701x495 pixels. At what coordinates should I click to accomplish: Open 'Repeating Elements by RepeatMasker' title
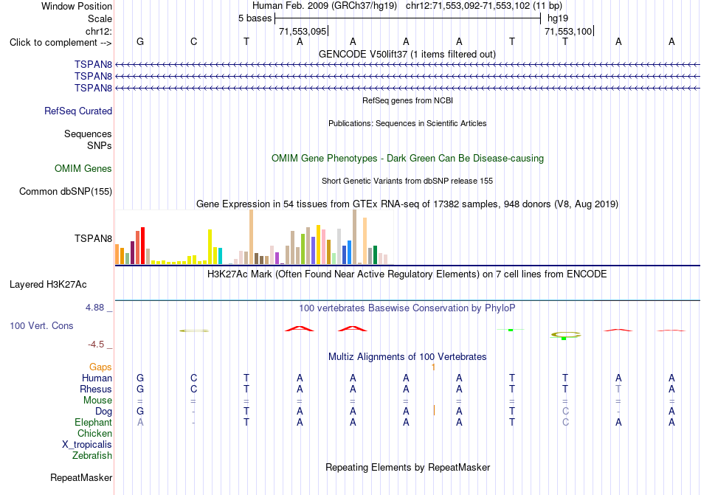(407, 467)
